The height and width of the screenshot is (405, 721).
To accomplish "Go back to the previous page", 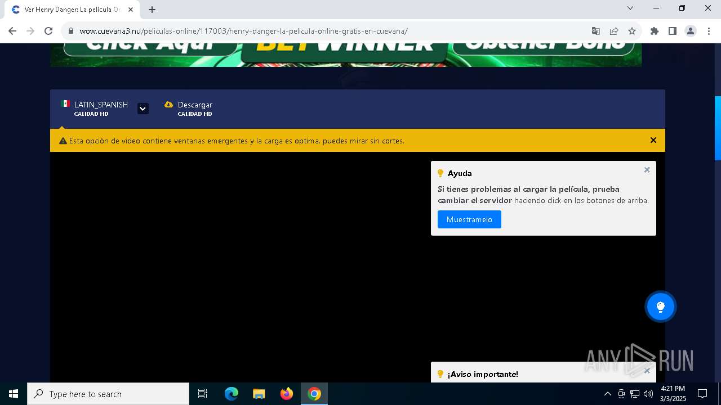I will tap(12, 31).
